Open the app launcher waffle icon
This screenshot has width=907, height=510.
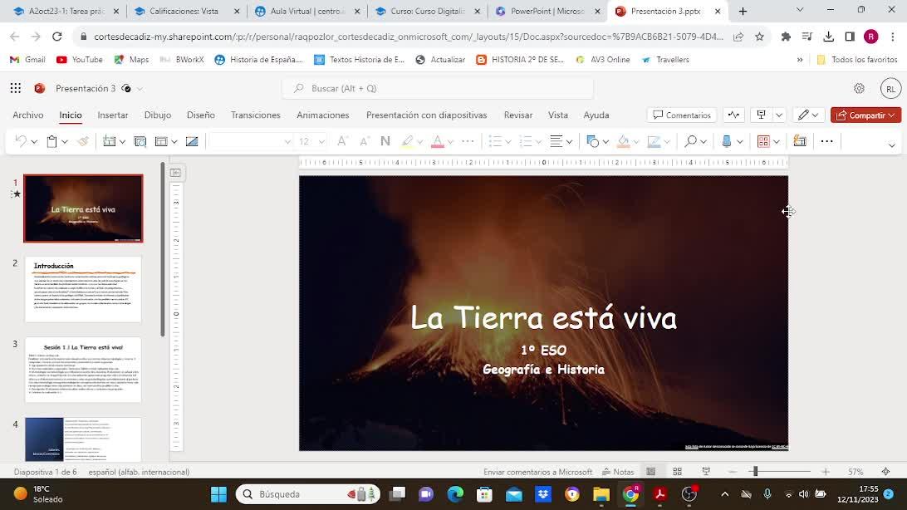pyautogui.click(x=16, y=88)
